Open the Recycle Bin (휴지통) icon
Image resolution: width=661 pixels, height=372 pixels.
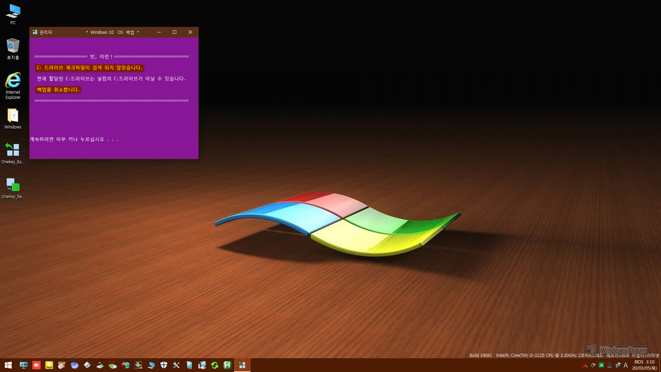coord(13,49)
